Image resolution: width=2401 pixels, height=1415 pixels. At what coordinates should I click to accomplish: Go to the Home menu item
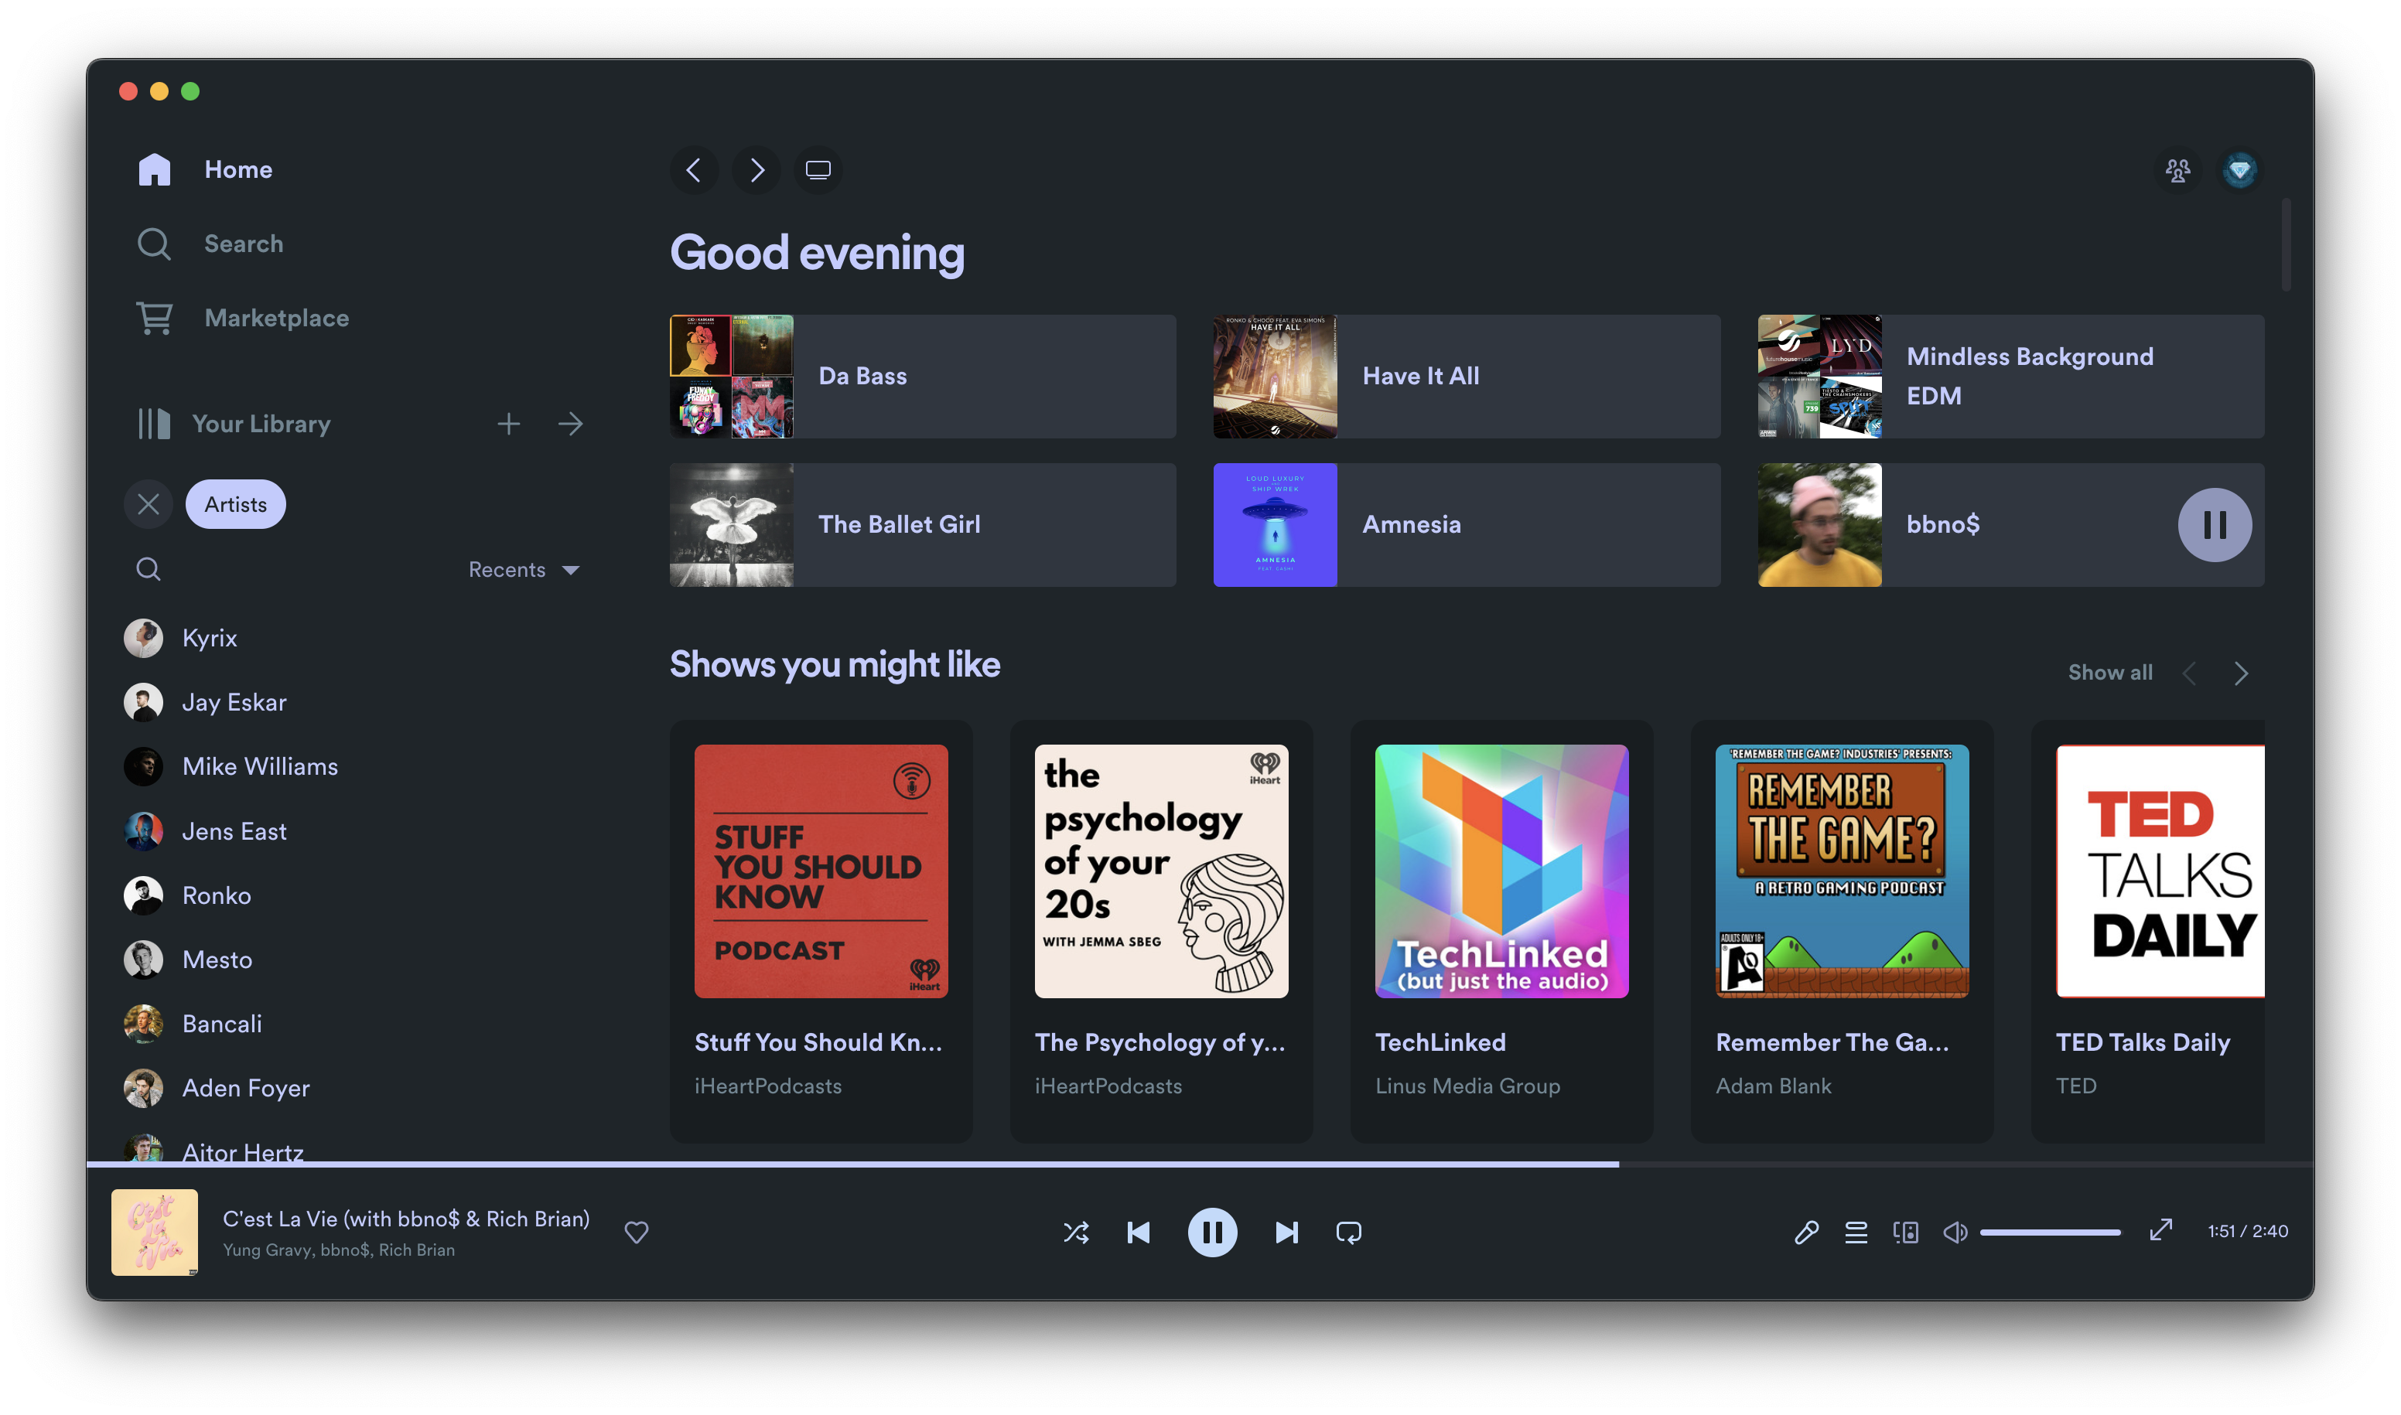(x=238, y=170)
